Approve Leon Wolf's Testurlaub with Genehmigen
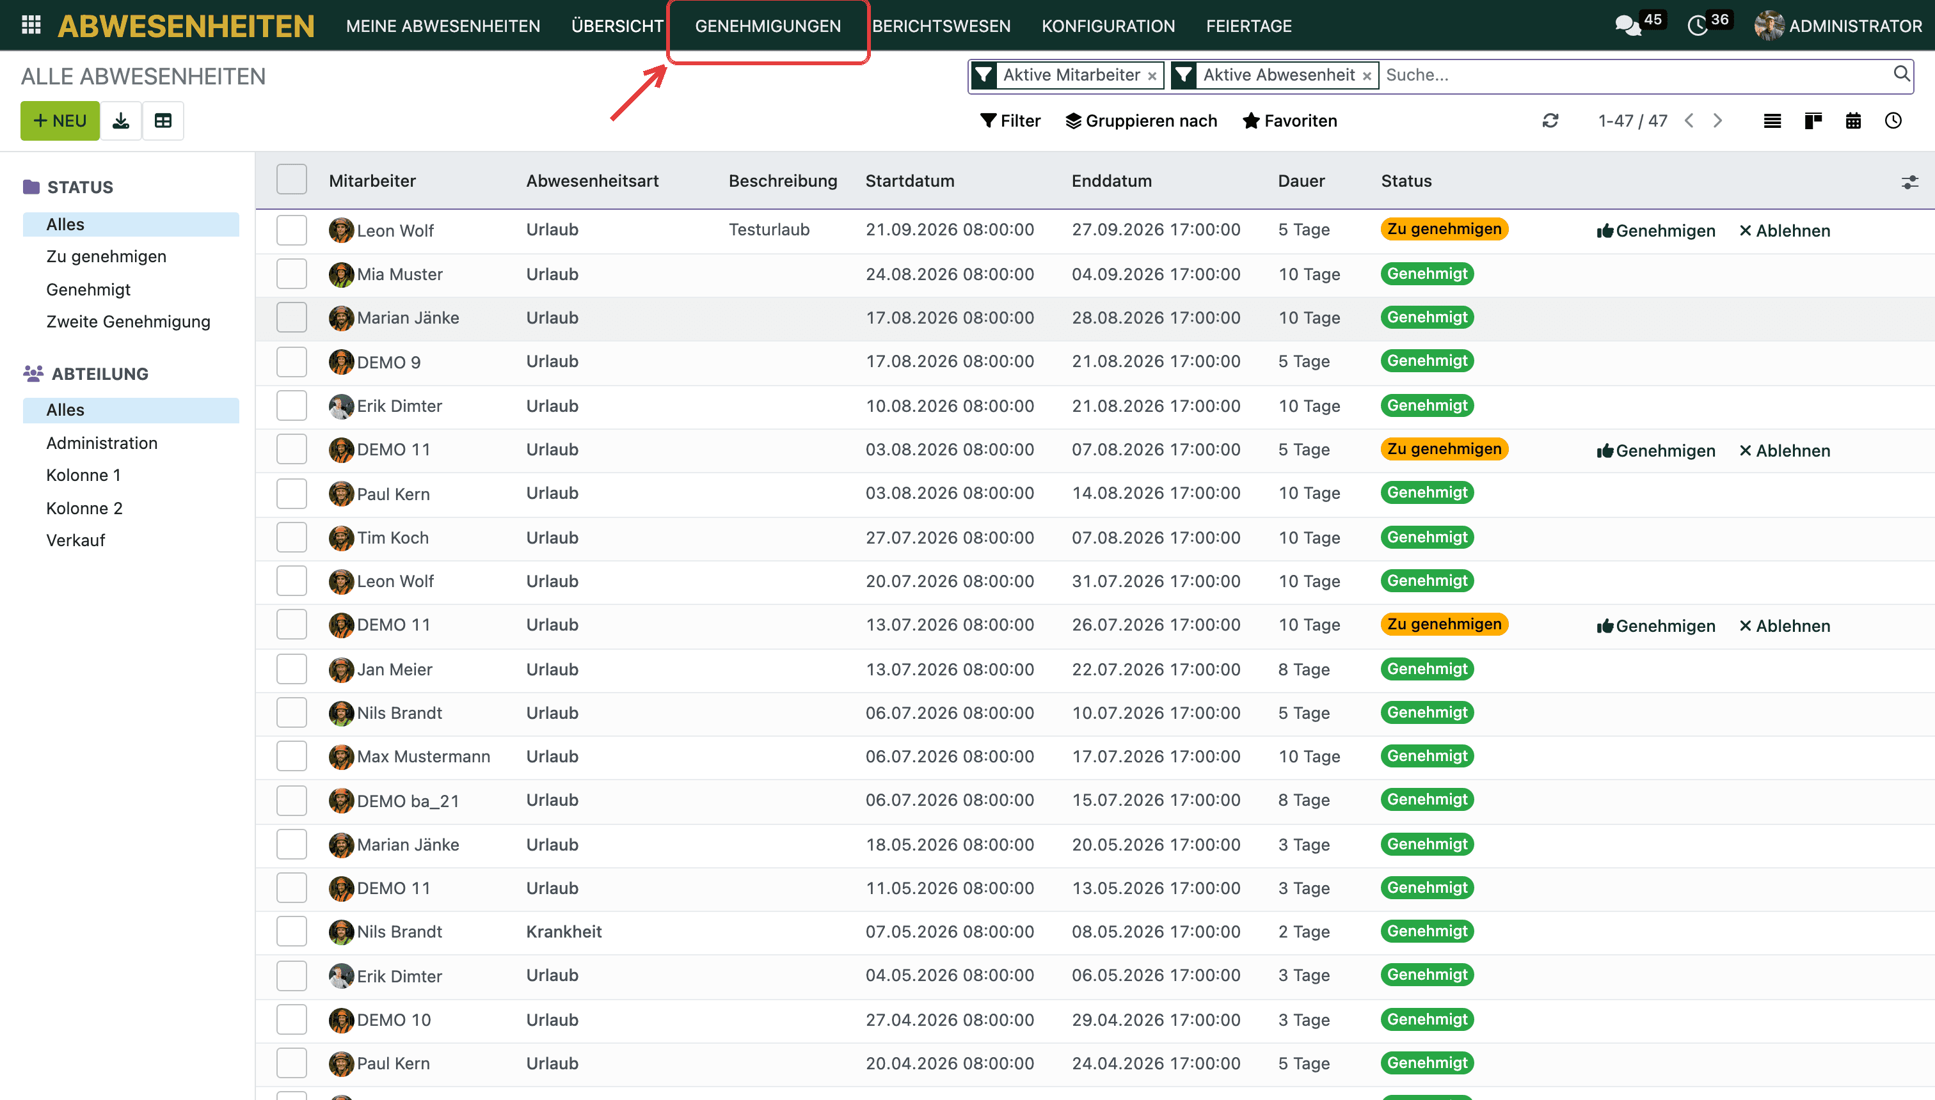The width and height of the screenshot is (1935, 1100). click(x=1655, y=230)
